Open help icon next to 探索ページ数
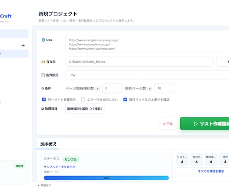 pos(150,89)
